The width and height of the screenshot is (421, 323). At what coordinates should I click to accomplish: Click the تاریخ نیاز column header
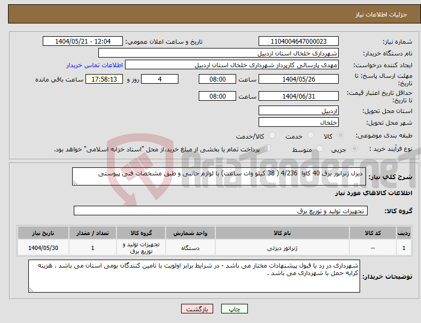43,233
